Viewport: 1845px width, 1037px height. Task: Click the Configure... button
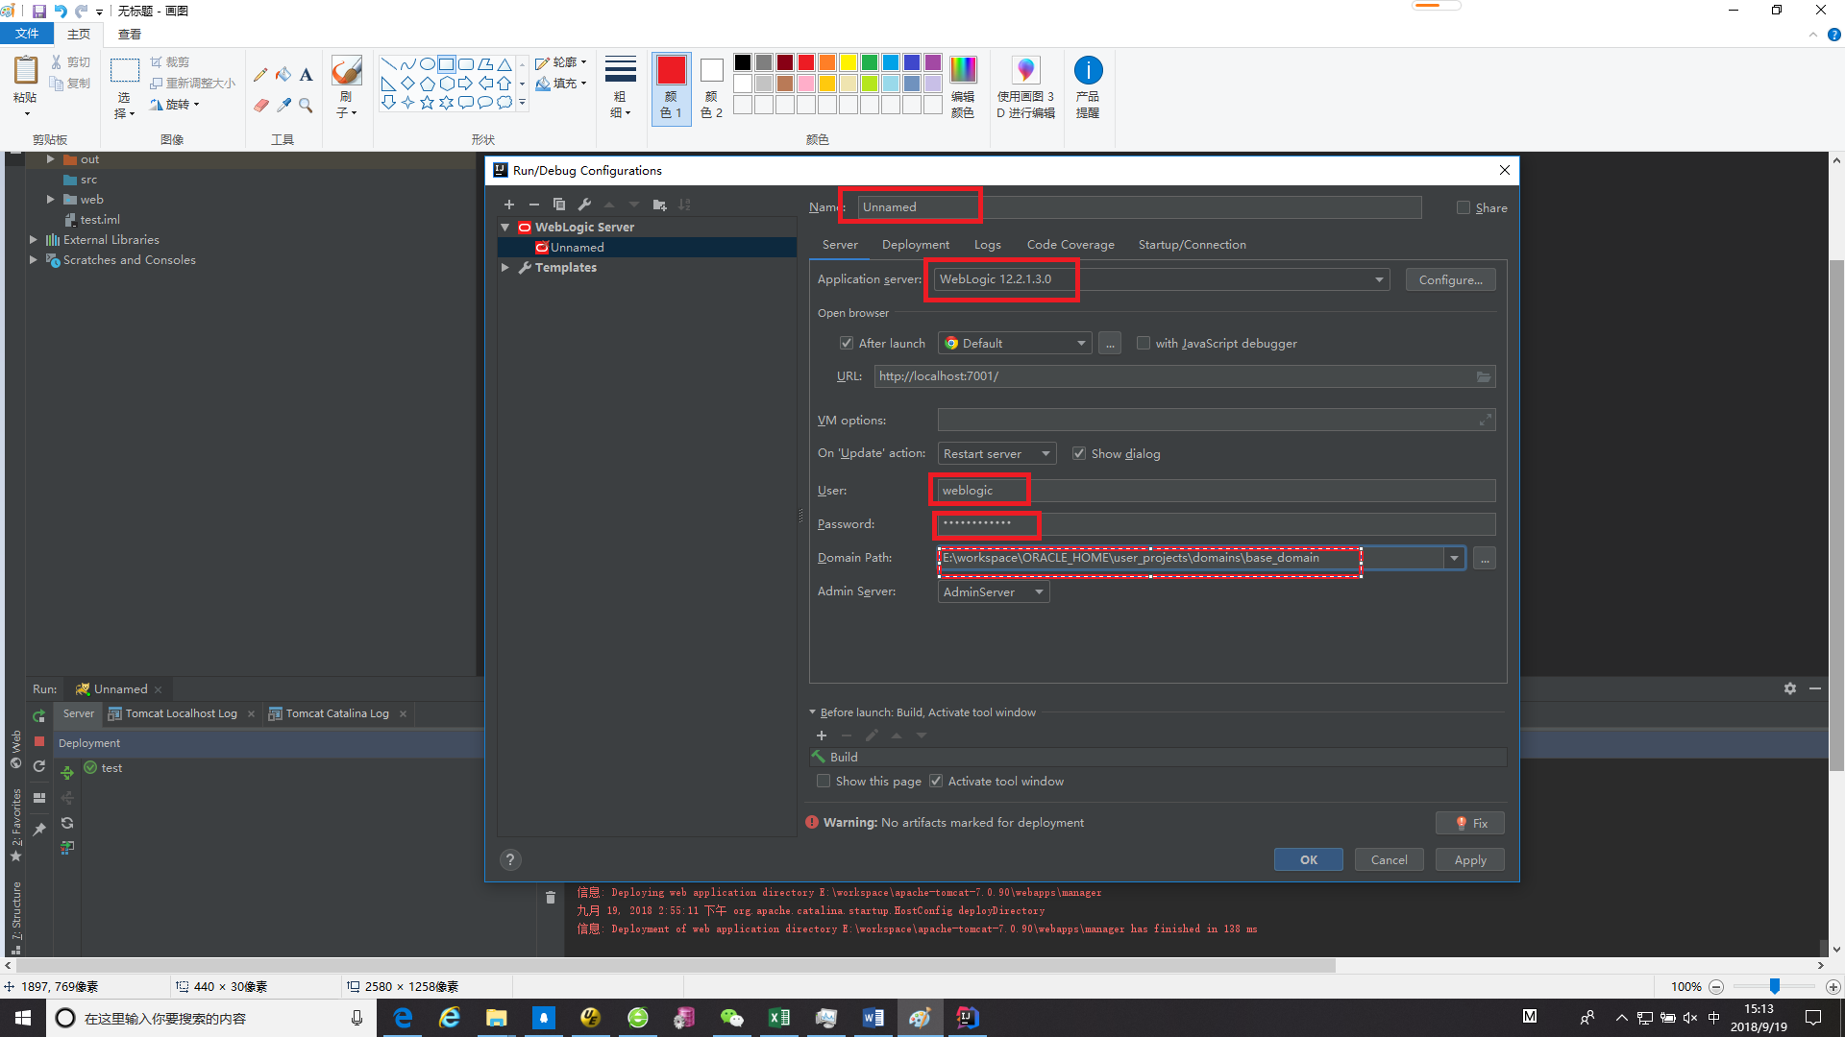[1450, 279]
